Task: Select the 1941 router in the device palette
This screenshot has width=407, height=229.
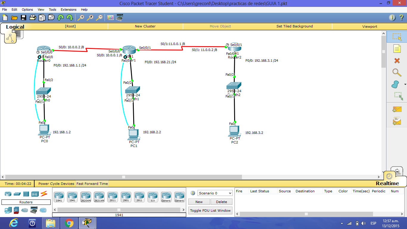Action: 72,196
